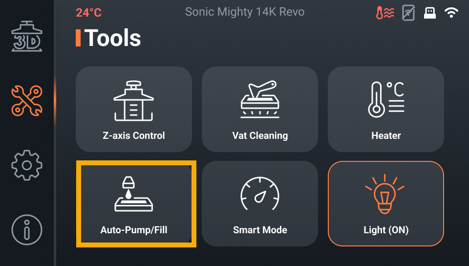
Task: Tap the heater status icon in top bar
Action: [x=385, y=13]
